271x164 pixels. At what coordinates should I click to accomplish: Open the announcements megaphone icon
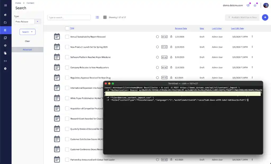(248, 5)
